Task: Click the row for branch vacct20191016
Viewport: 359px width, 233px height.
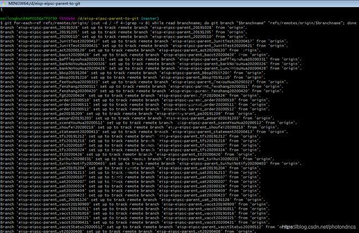Action: (135, 213)
